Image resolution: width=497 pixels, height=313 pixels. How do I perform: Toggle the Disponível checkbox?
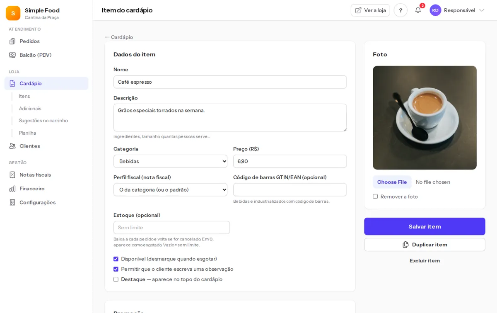click(x=116, y=259)
